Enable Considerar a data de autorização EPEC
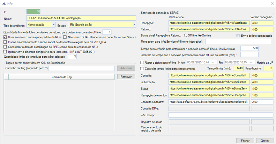This screenshot has width=276, height=144. (x=5, y=47)
